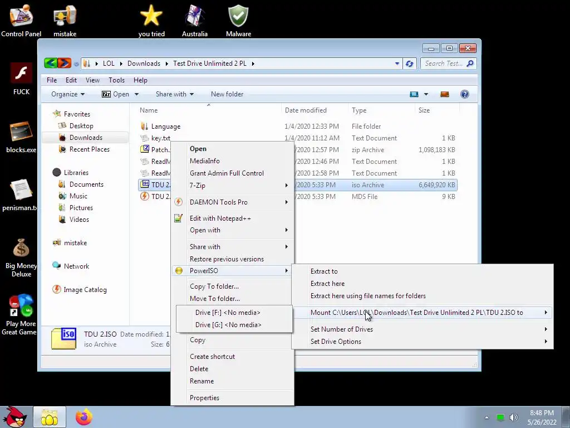Select Network in navigation pane
Image resolution: width=570 pixels, height=428 pixels.
(x=76, y=266)
